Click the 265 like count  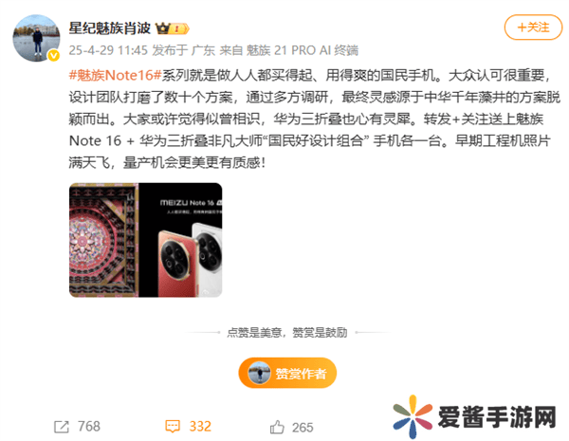click(303, 428)
